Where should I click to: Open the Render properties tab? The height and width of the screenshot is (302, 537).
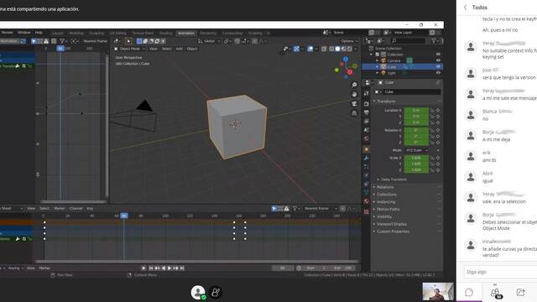367,104
